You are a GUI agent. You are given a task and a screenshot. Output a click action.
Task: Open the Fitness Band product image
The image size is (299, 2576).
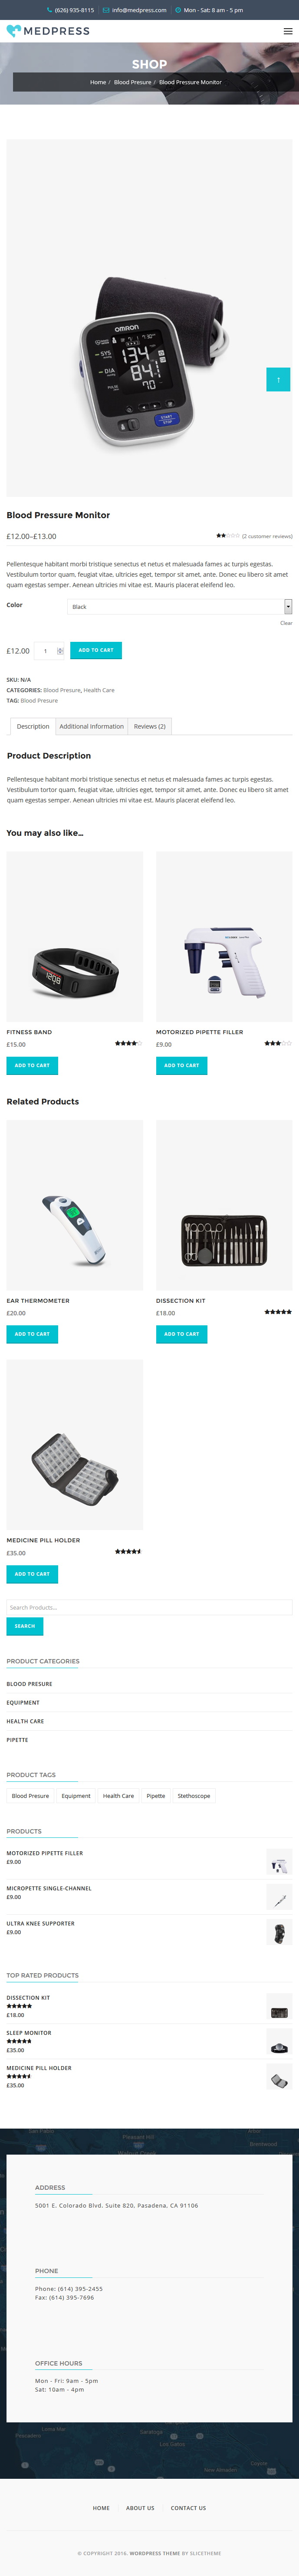(75, 936)
